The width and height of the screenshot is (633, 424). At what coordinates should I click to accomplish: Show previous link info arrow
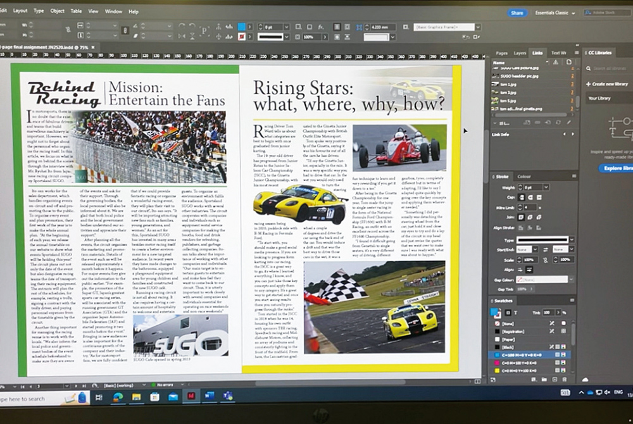coord(565,134)
